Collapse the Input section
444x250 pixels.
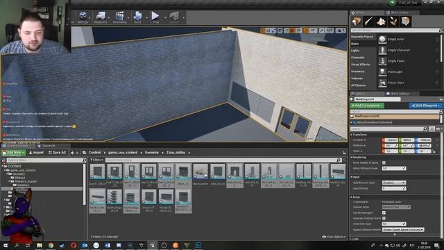click(352, 177)
